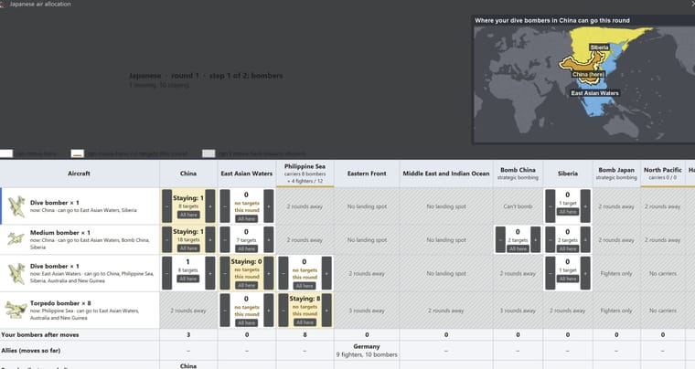Image resolution: width=695 pixels, height=369 pixels.
Task: Click the East Asian Waters column header
Action: (x=246, y=174)
